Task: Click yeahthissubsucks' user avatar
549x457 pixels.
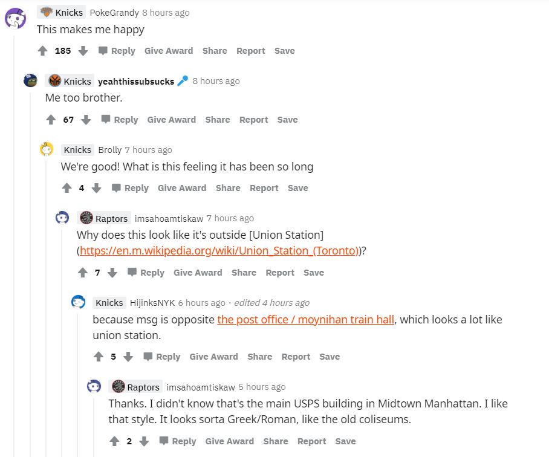Action: 30,80
